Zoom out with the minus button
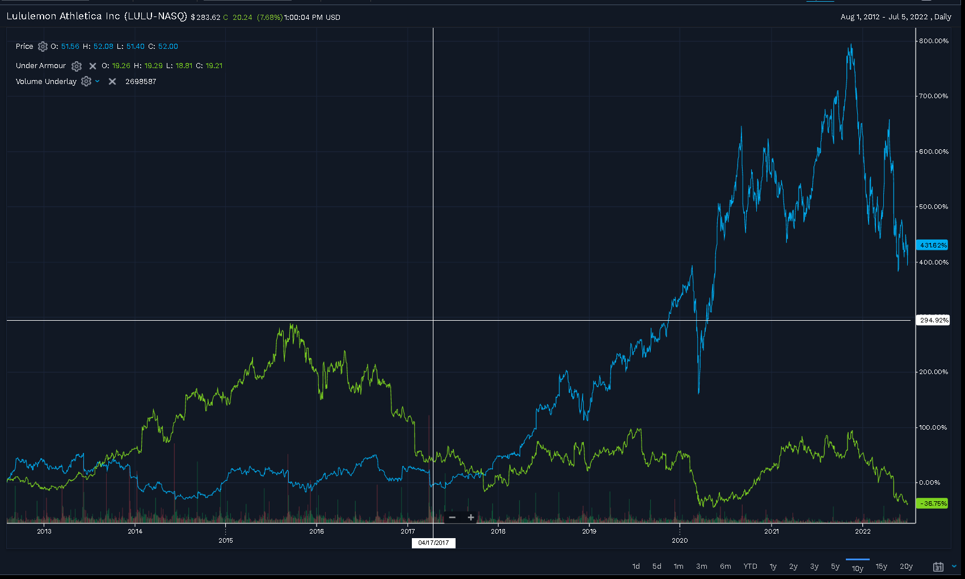Viewport: 965px width, 579px height. tap(452, 517)
